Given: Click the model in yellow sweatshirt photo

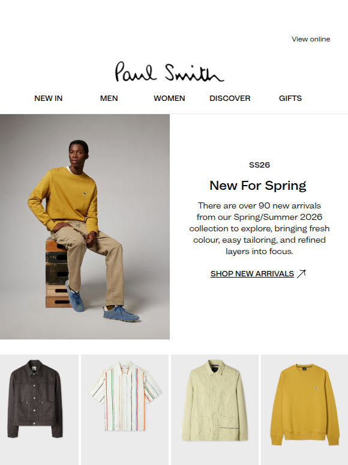Looking at the screenshot, I should pos(85,226).
